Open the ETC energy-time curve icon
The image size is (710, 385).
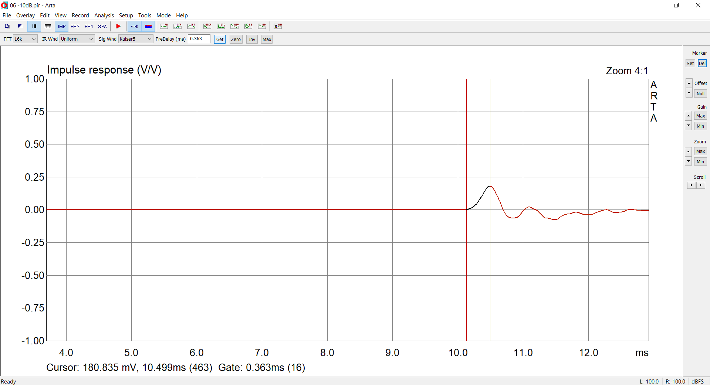click(221, 26)
